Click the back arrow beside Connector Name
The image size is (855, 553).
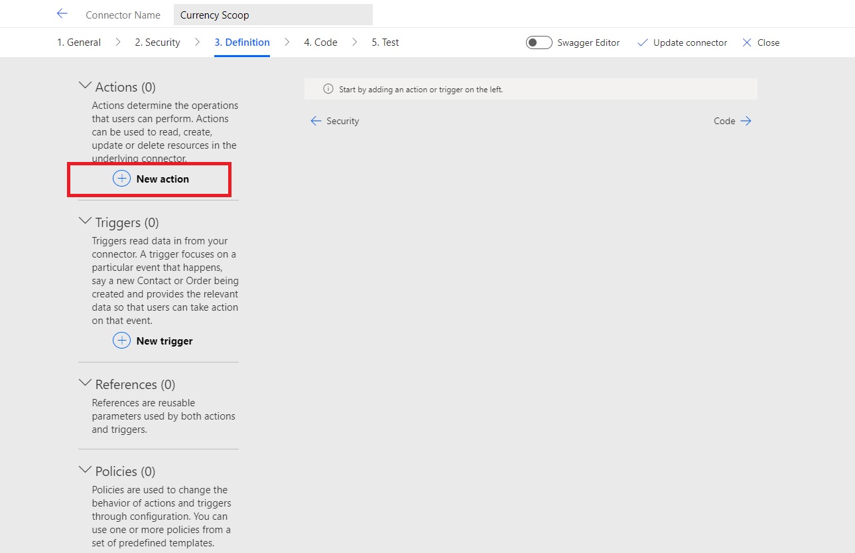click(x=62, y=13)
